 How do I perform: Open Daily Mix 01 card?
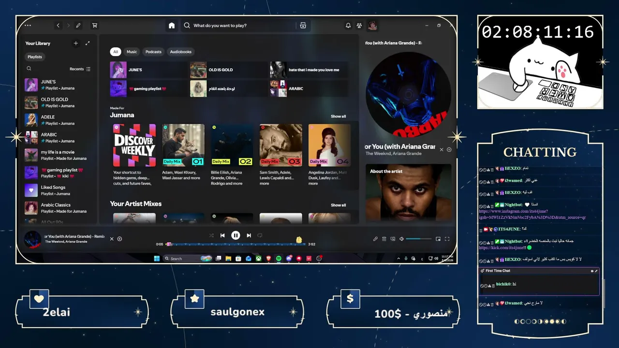click(183, 155)
